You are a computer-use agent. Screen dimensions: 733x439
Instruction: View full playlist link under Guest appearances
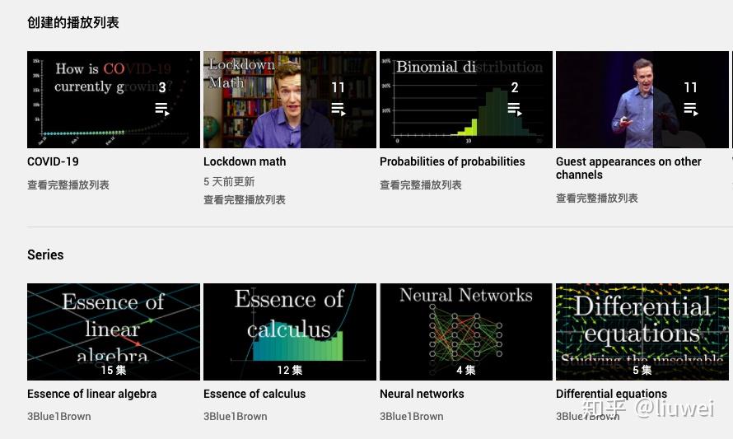tap(597, 198)
